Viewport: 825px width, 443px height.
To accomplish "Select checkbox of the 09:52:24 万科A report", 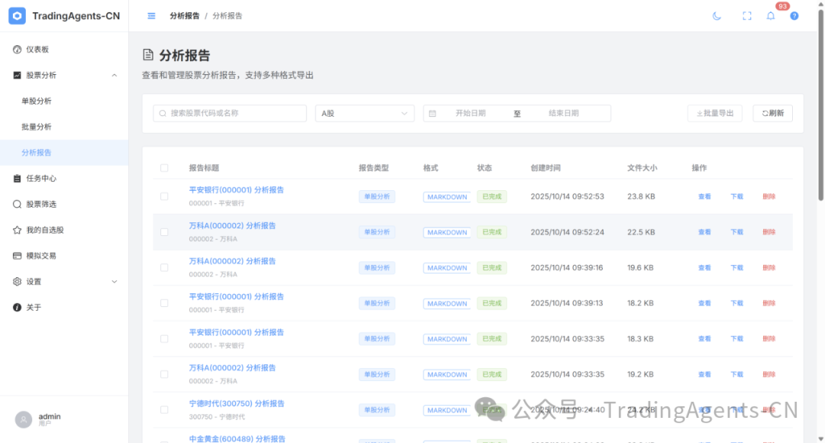I will pos(164,232).
